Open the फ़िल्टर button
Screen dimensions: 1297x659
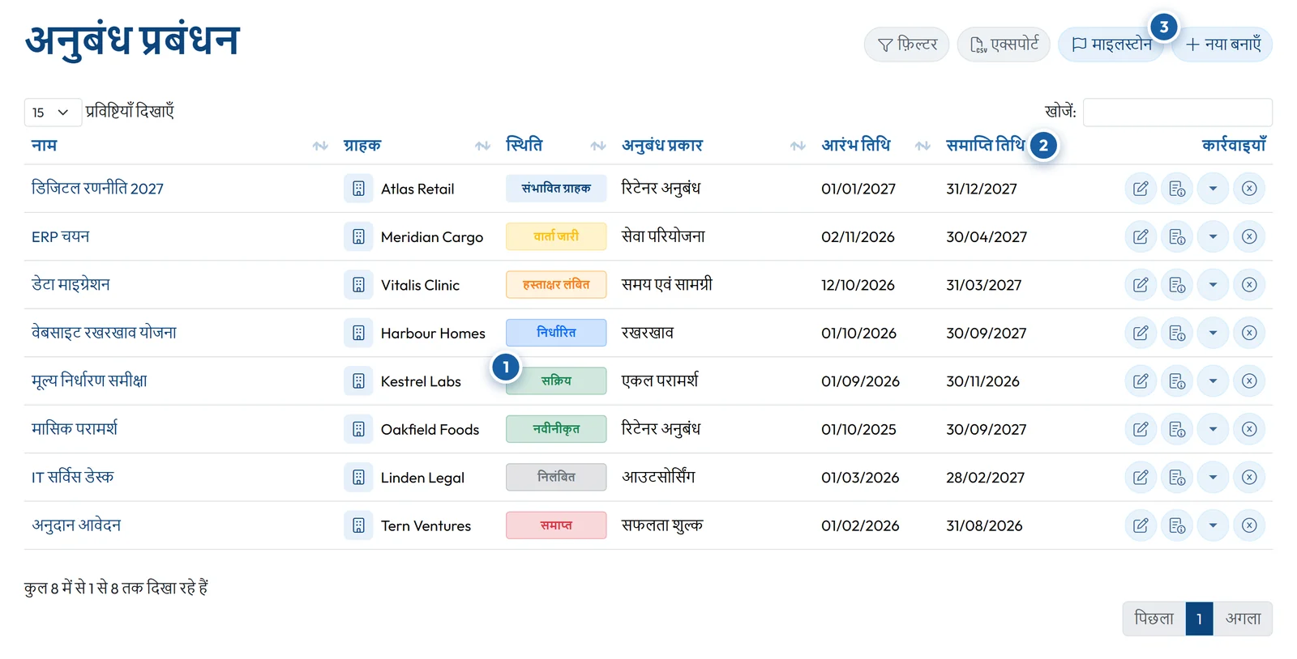pyautogui.click(x=906, y=45)
